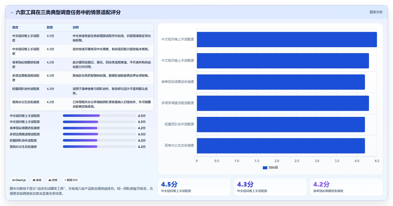Click the footnote starting 图中分数用于提示
This screenshot has width=393, height=206.
pyautogui.click(x=81, y=191)
